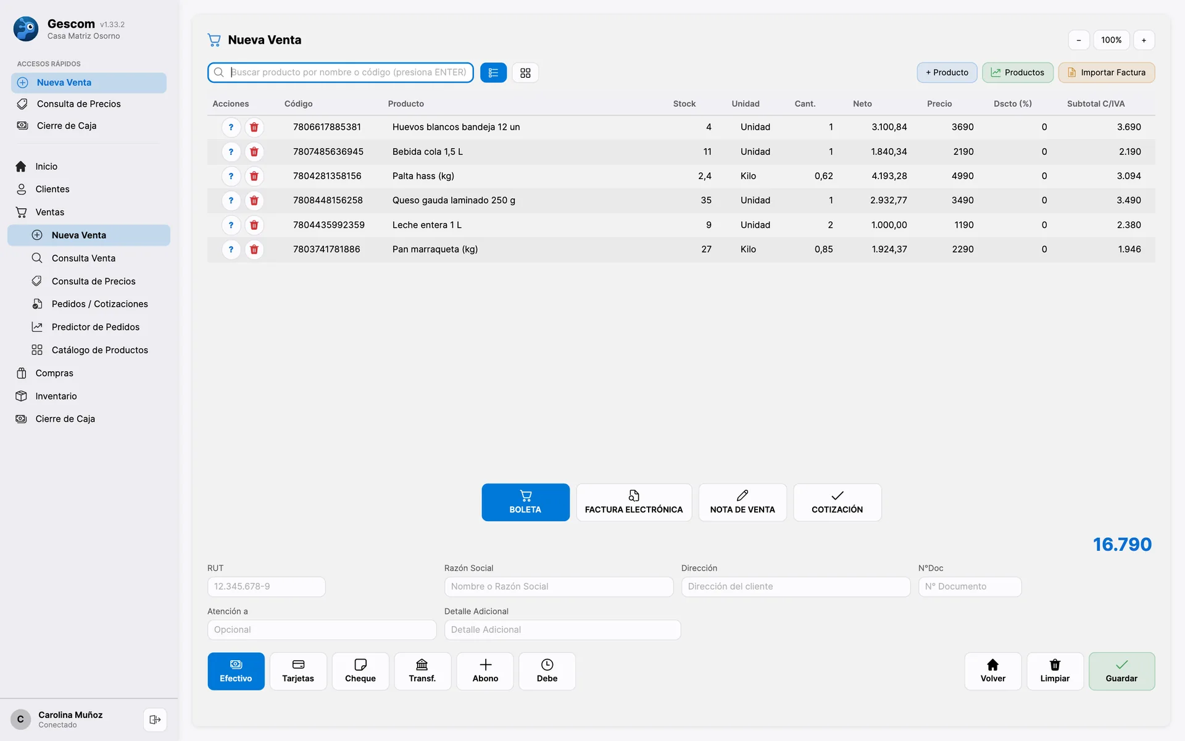
Task: Click the + Producto button
Action: click(x=947, y=73)
